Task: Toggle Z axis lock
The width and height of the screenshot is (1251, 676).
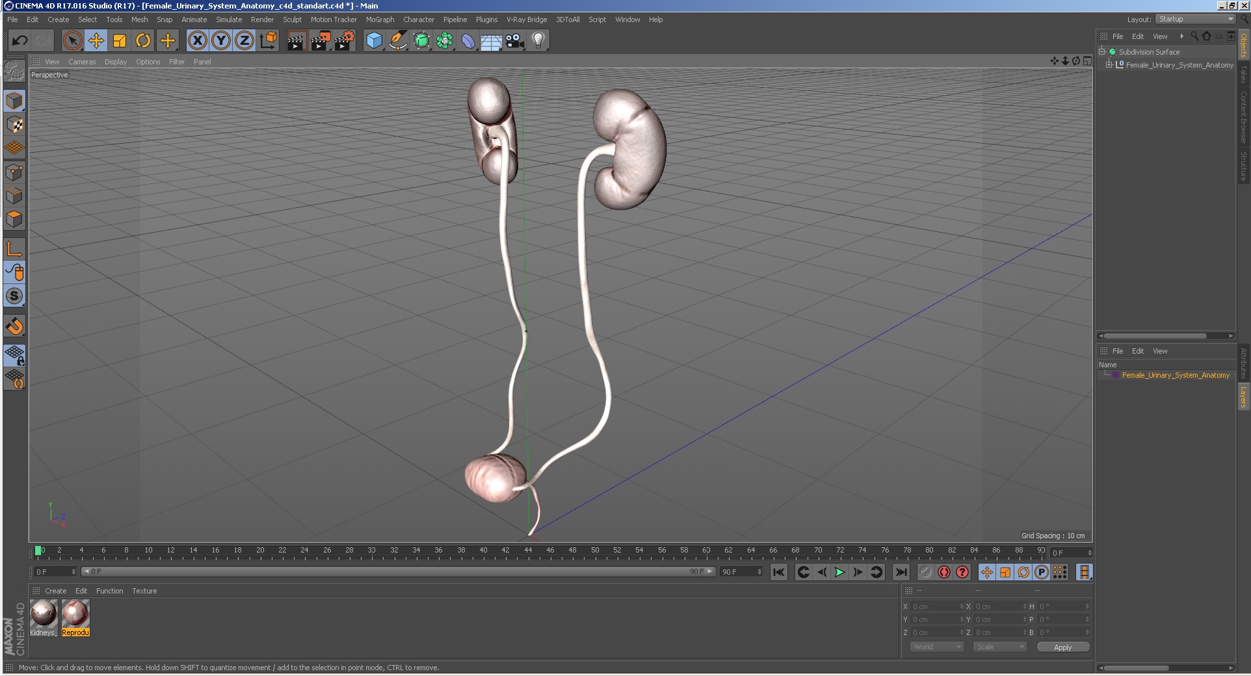Action: tap(244, 41)
